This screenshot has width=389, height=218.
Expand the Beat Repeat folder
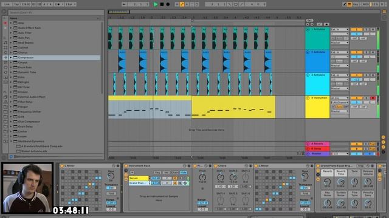coord(11,42)
